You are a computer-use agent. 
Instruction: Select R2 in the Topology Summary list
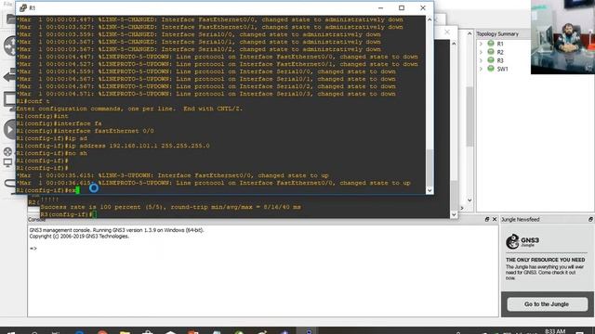(x=500, y=52)
